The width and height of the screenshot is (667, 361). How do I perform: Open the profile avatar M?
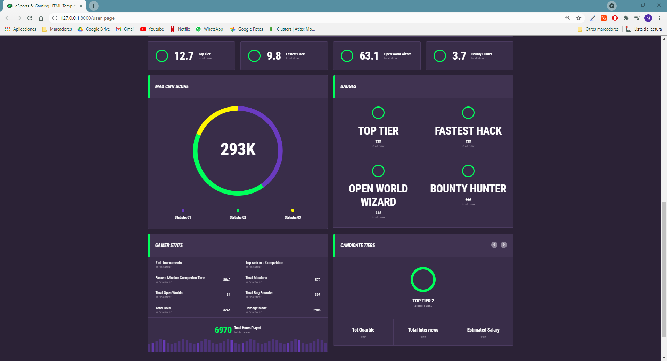pos(648,18)
